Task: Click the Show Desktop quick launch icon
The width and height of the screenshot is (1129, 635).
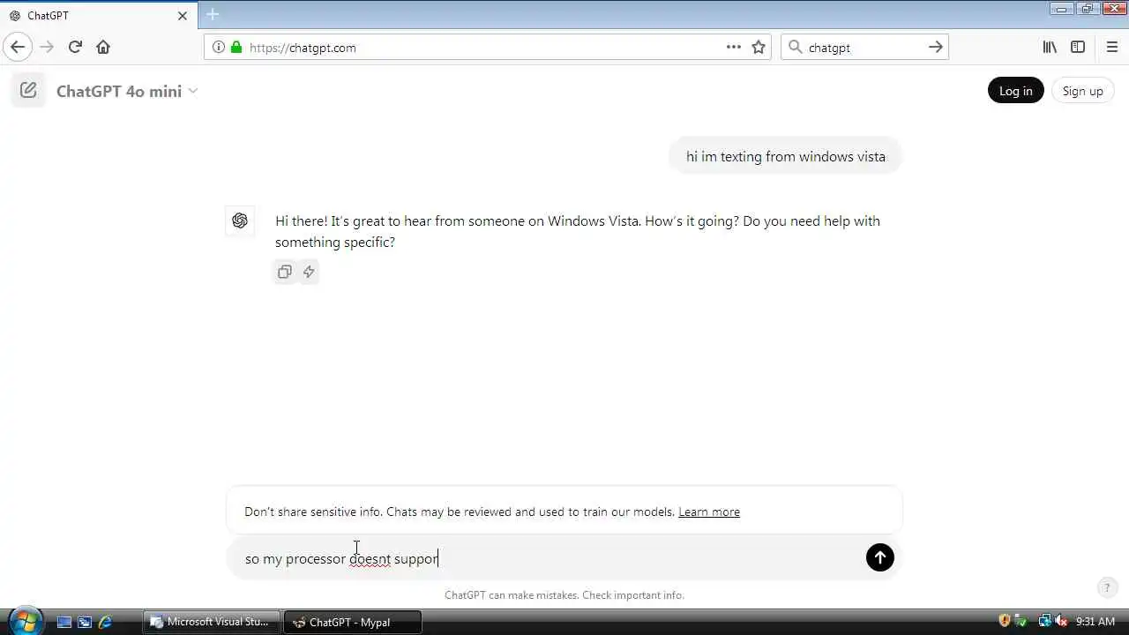Action: (x=64, y=622)
